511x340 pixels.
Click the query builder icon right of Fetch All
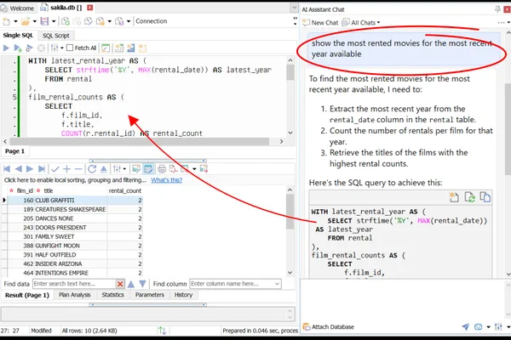click(x=106, y=48)
